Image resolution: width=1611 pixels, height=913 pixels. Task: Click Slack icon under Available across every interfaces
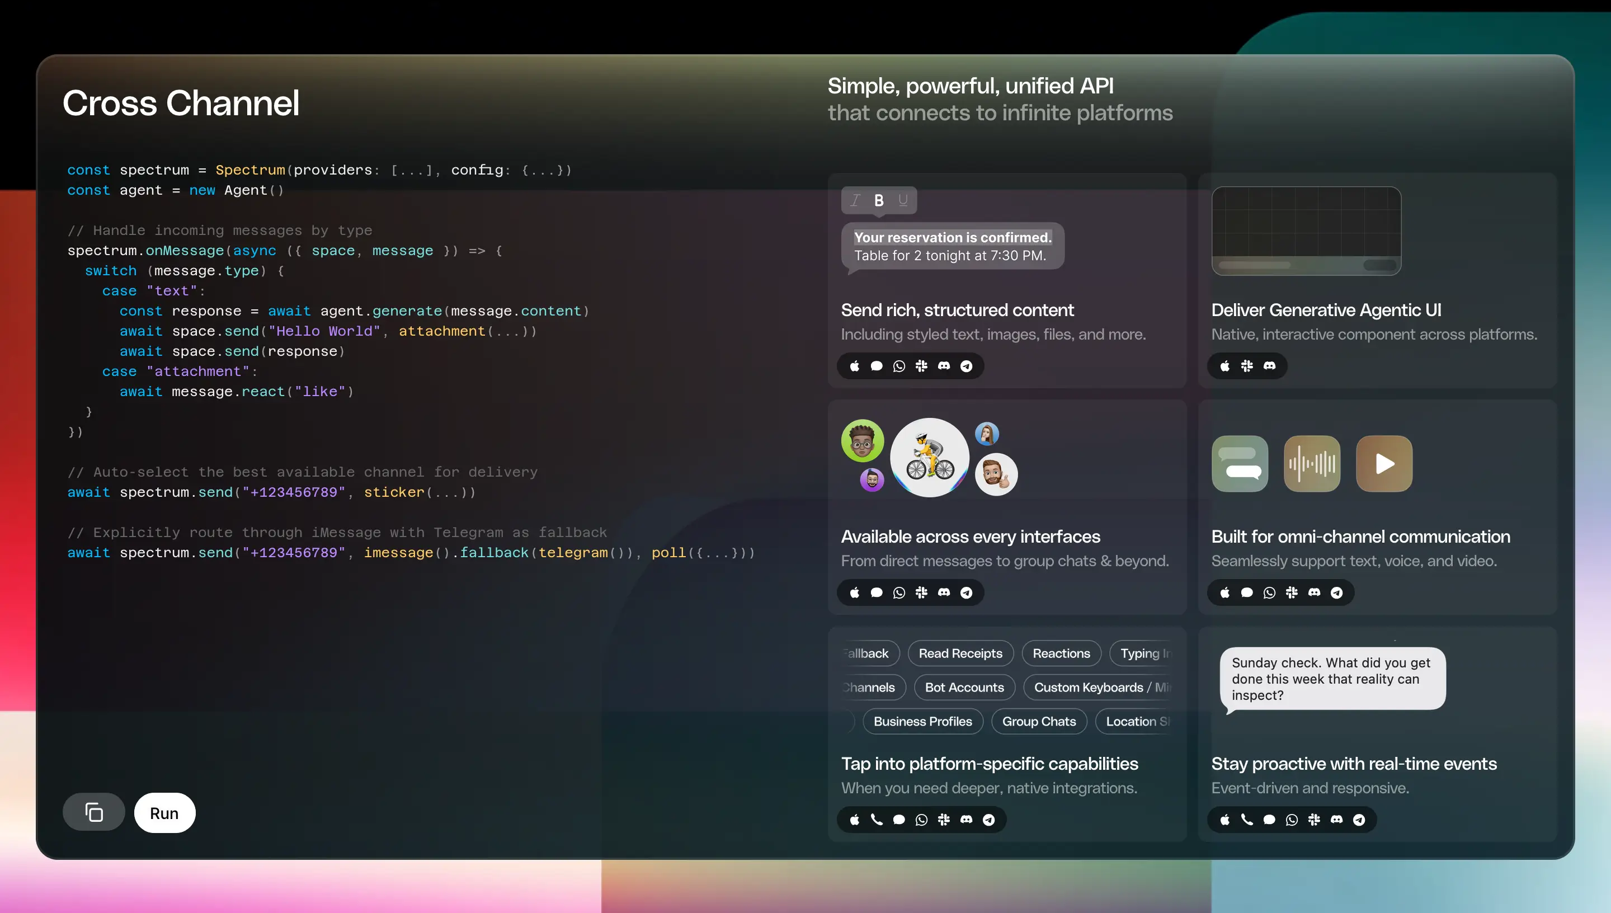pyautogui.click(x=921, y=592)
